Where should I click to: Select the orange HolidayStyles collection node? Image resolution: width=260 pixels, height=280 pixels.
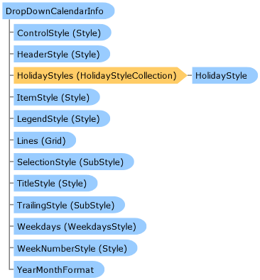(100, 75)
